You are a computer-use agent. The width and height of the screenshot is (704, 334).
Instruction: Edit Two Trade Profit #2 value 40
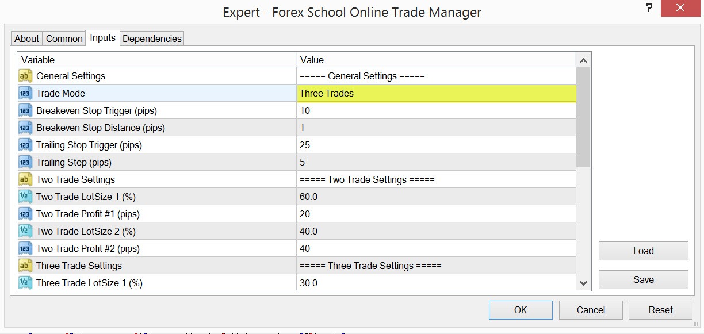pos(436,248)
